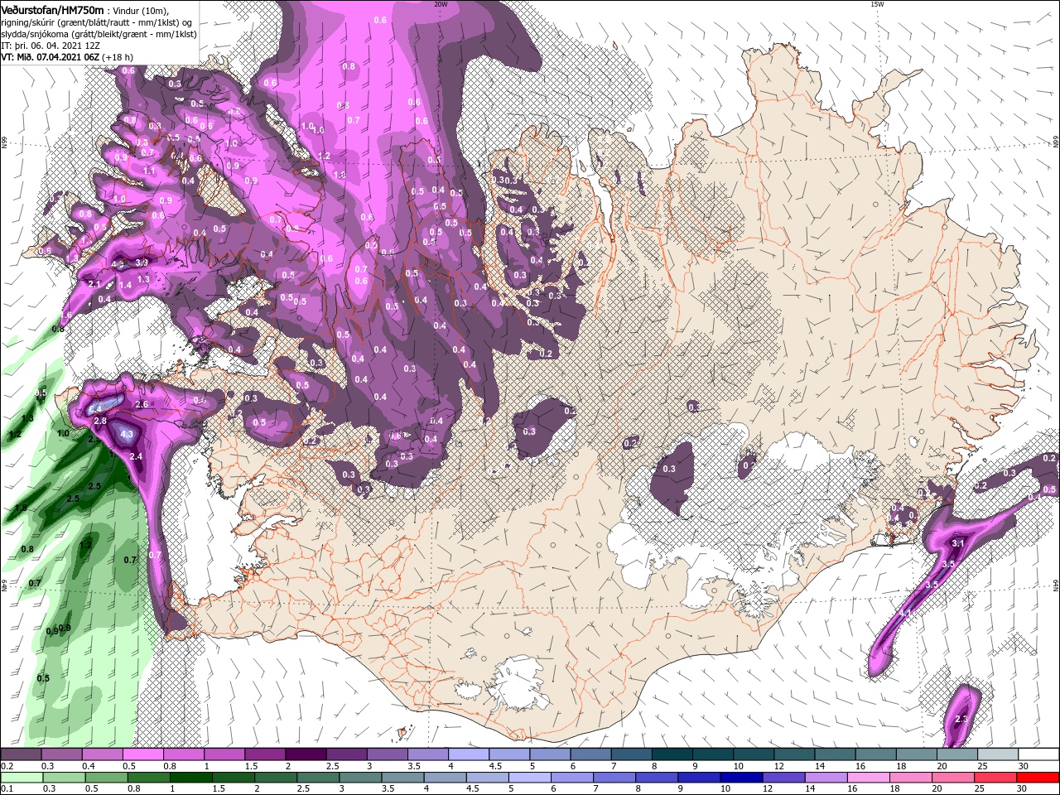The height and width of the screenshot is (795, 1060).
Task: Click the Veðurstofan/HM750m title text
Action: pyautogui.click(x=52, y=10)
